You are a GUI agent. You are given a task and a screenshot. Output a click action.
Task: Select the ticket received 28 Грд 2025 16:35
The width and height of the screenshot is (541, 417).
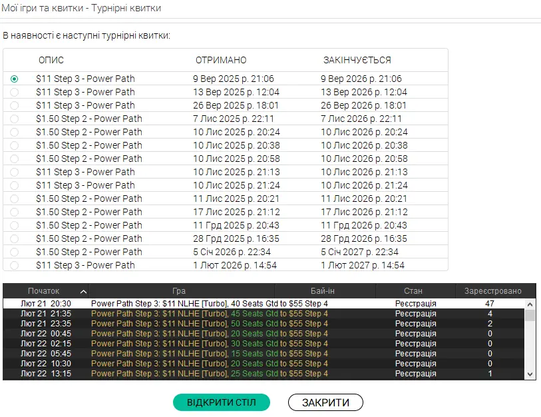[15, 238]
